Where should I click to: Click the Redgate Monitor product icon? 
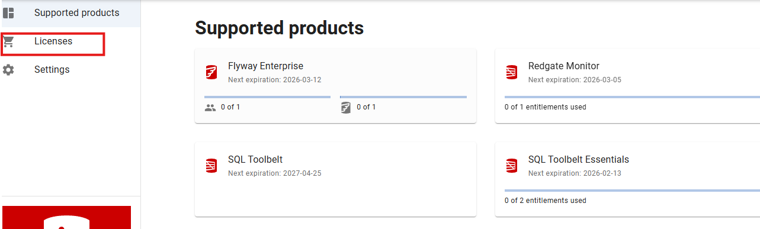pyautogui.click(x=512, y=72)
